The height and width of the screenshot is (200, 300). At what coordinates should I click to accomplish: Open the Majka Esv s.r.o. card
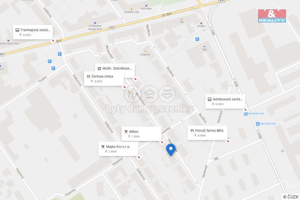point(118,149)
